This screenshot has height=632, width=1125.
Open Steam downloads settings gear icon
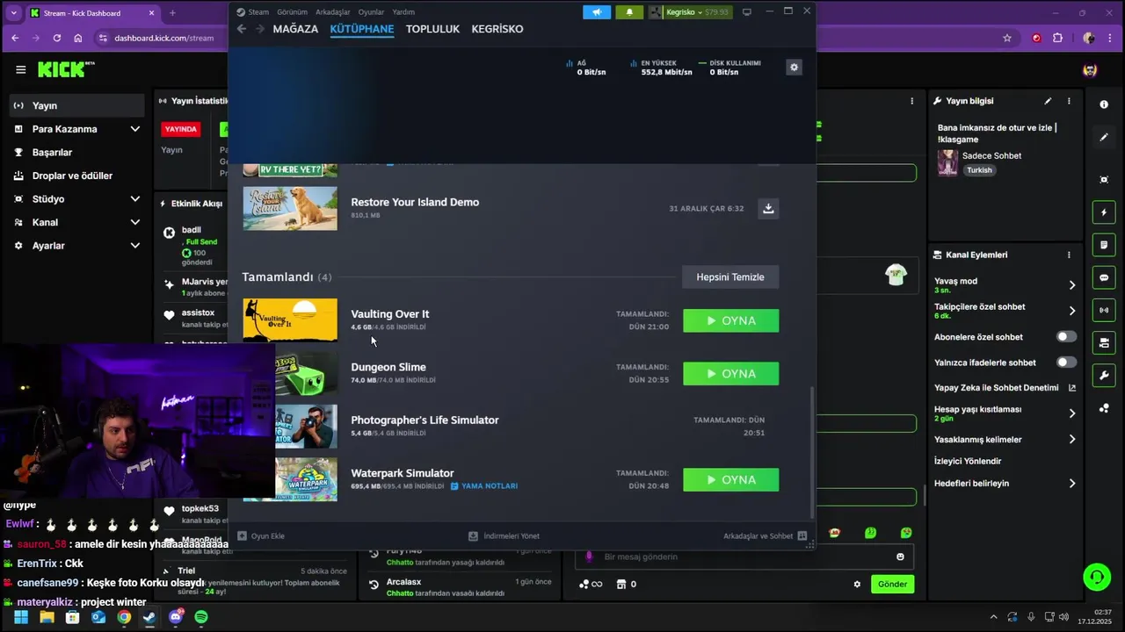coord(794,67)
